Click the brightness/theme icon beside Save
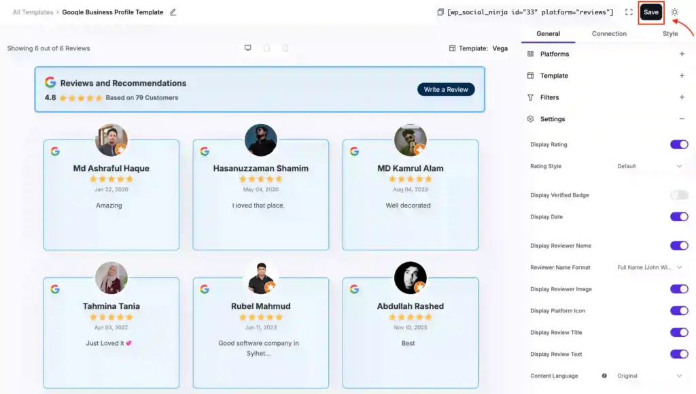The height and width of the screenshot is (394, 696). tap(674, 12)
